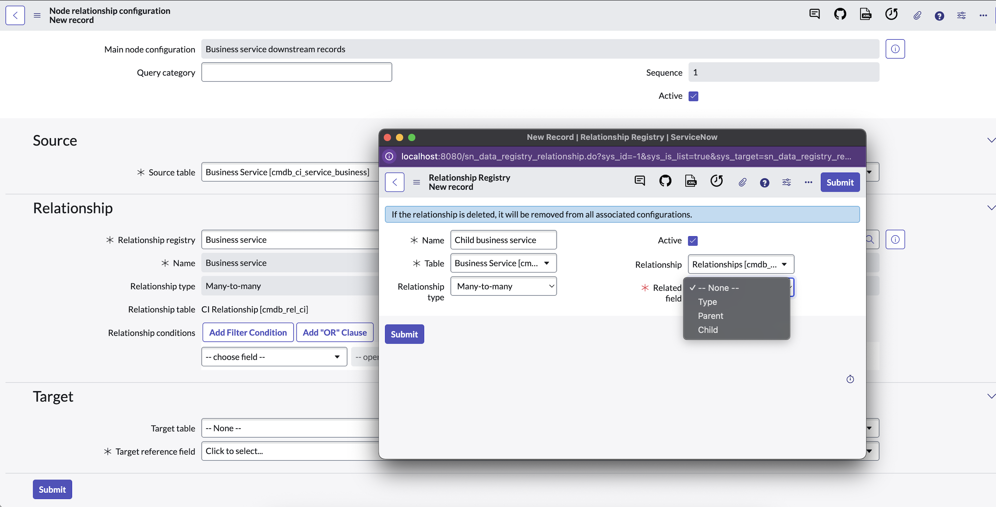This screenshot has height=507, width=996.
Task: Select Parent in Related field list
Action: pyautogui.click(x=736, y=316)
